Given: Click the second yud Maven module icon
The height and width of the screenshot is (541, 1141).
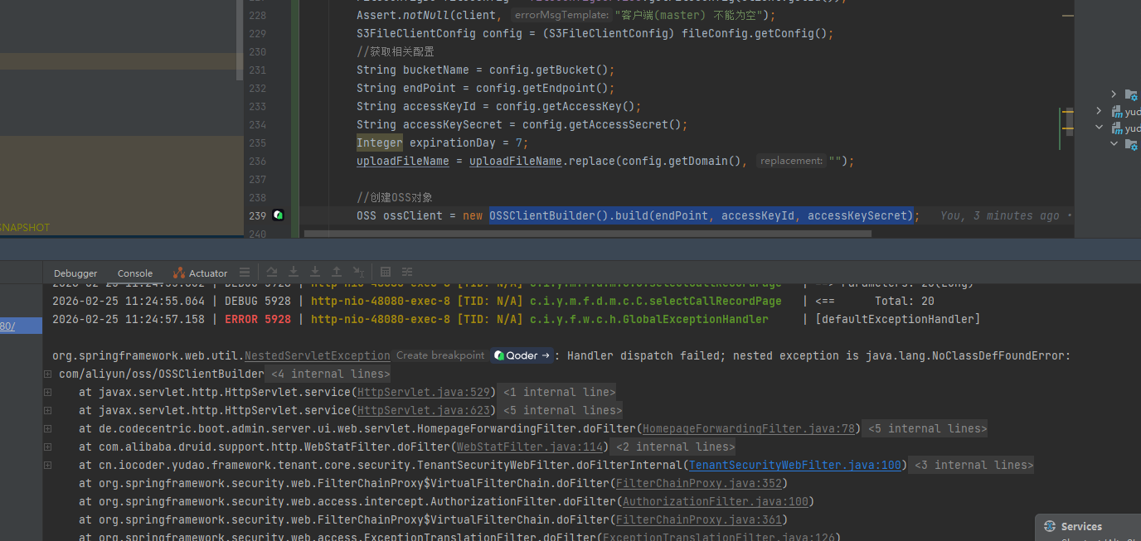Looking at the screenshot, I should [1117, 128].
